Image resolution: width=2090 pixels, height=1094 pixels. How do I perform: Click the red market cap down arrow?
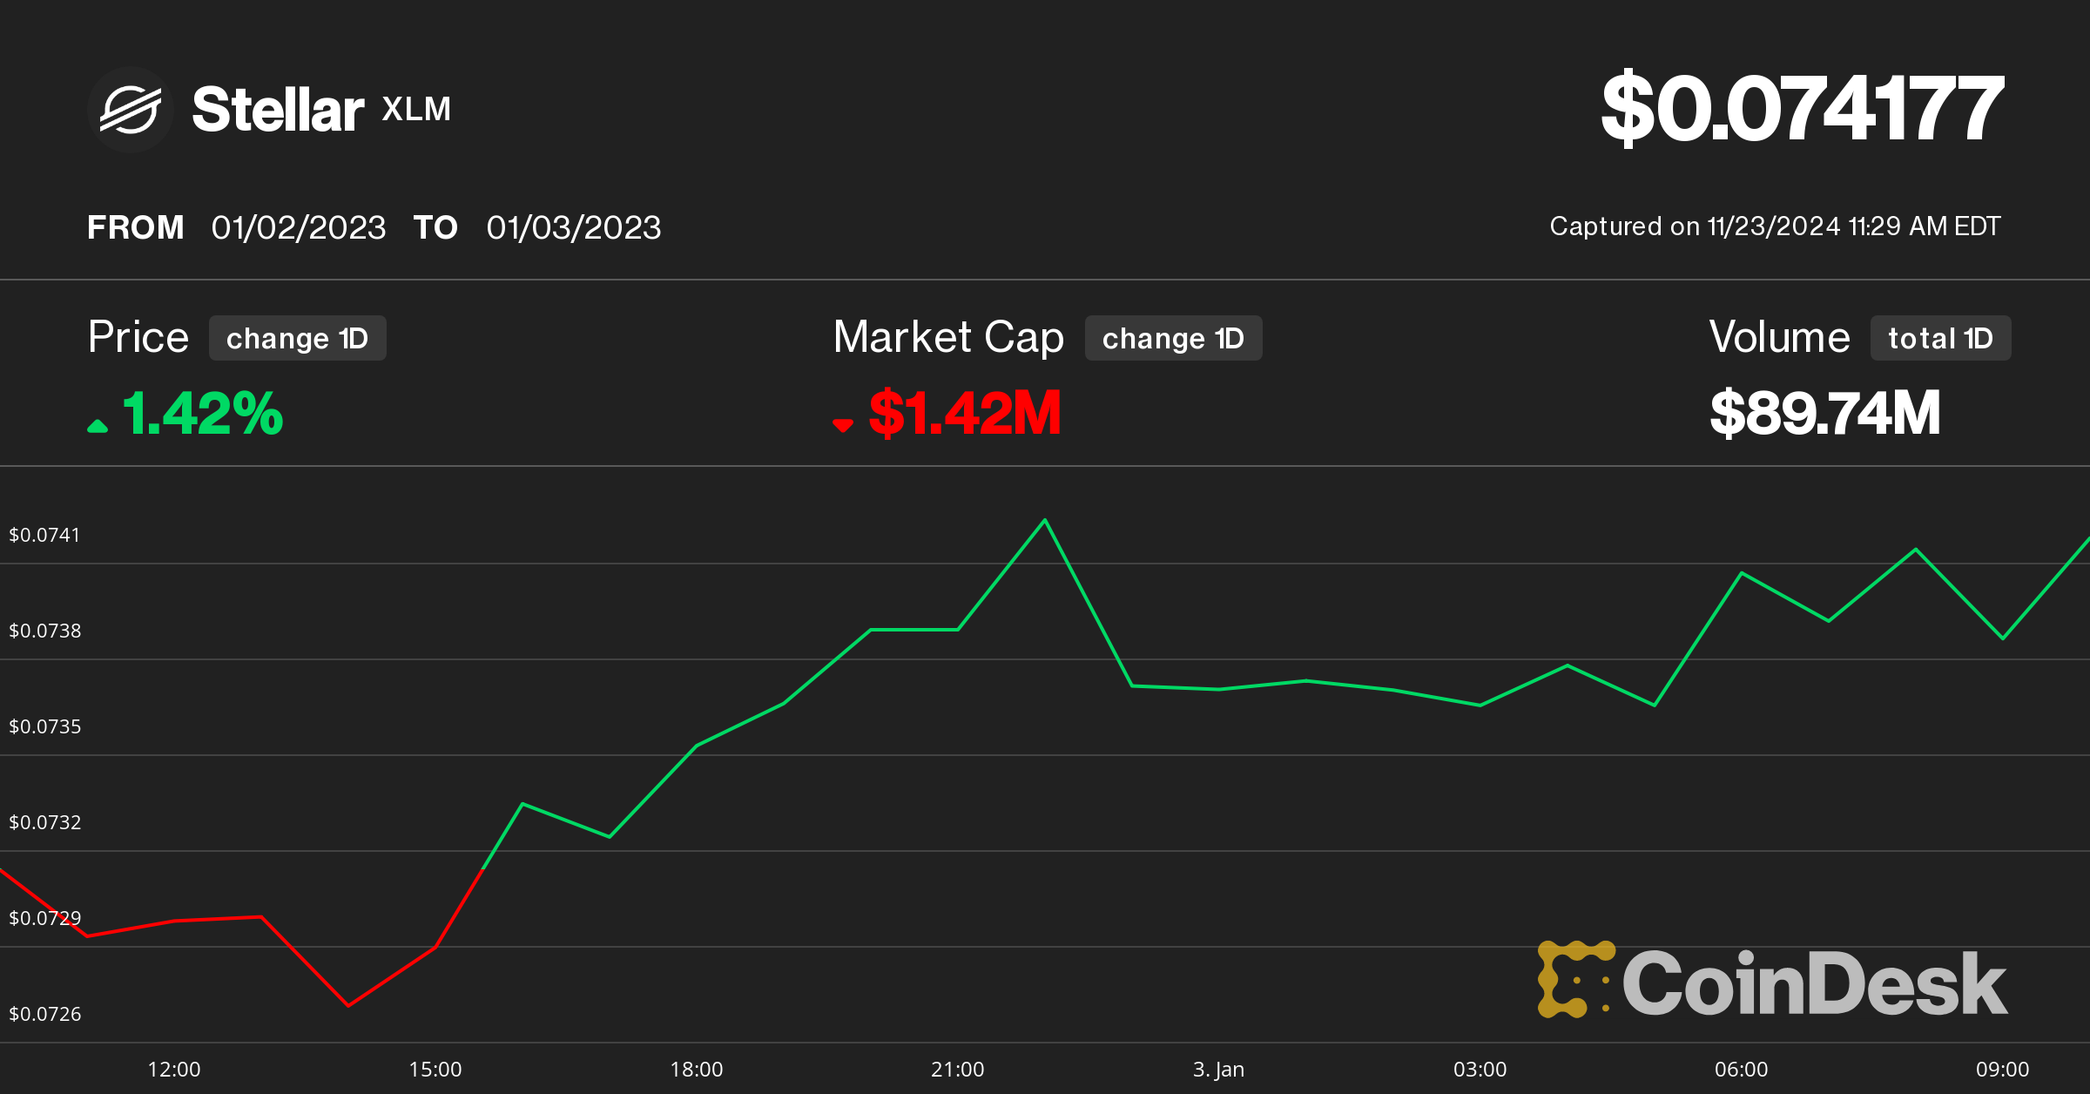[842, 425]
